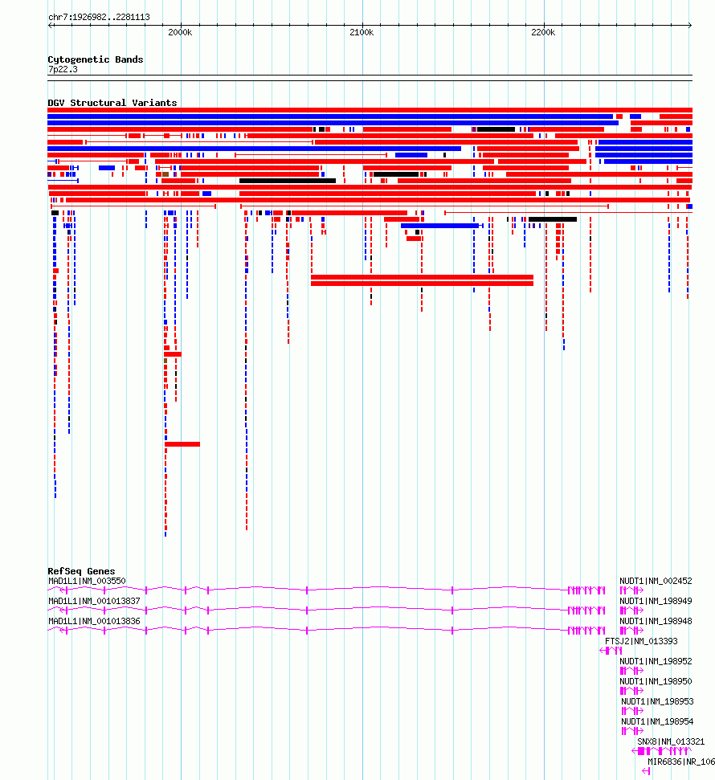Click the NUDT1 NM_198949 gene glyph

(x=631, y=611)
